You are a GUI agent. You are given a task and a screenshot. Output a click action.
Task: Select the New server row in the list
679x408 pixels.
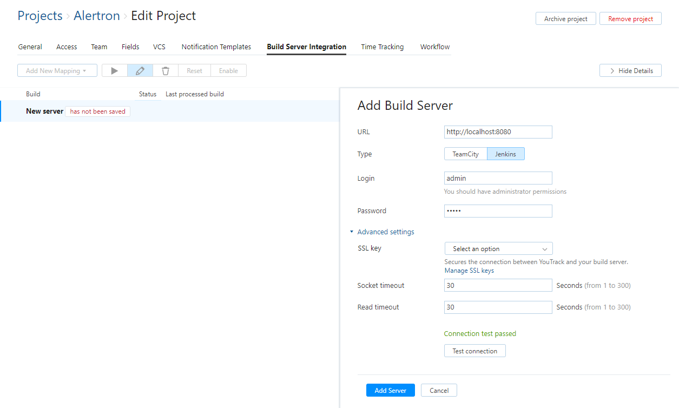tap(45, 111)
